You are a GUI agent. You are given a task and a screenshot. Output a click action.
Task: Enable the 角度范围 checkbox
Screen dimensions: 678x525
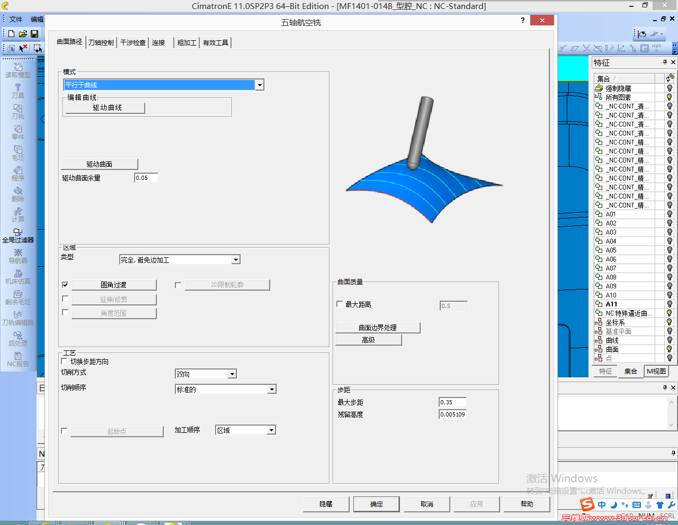65,313
